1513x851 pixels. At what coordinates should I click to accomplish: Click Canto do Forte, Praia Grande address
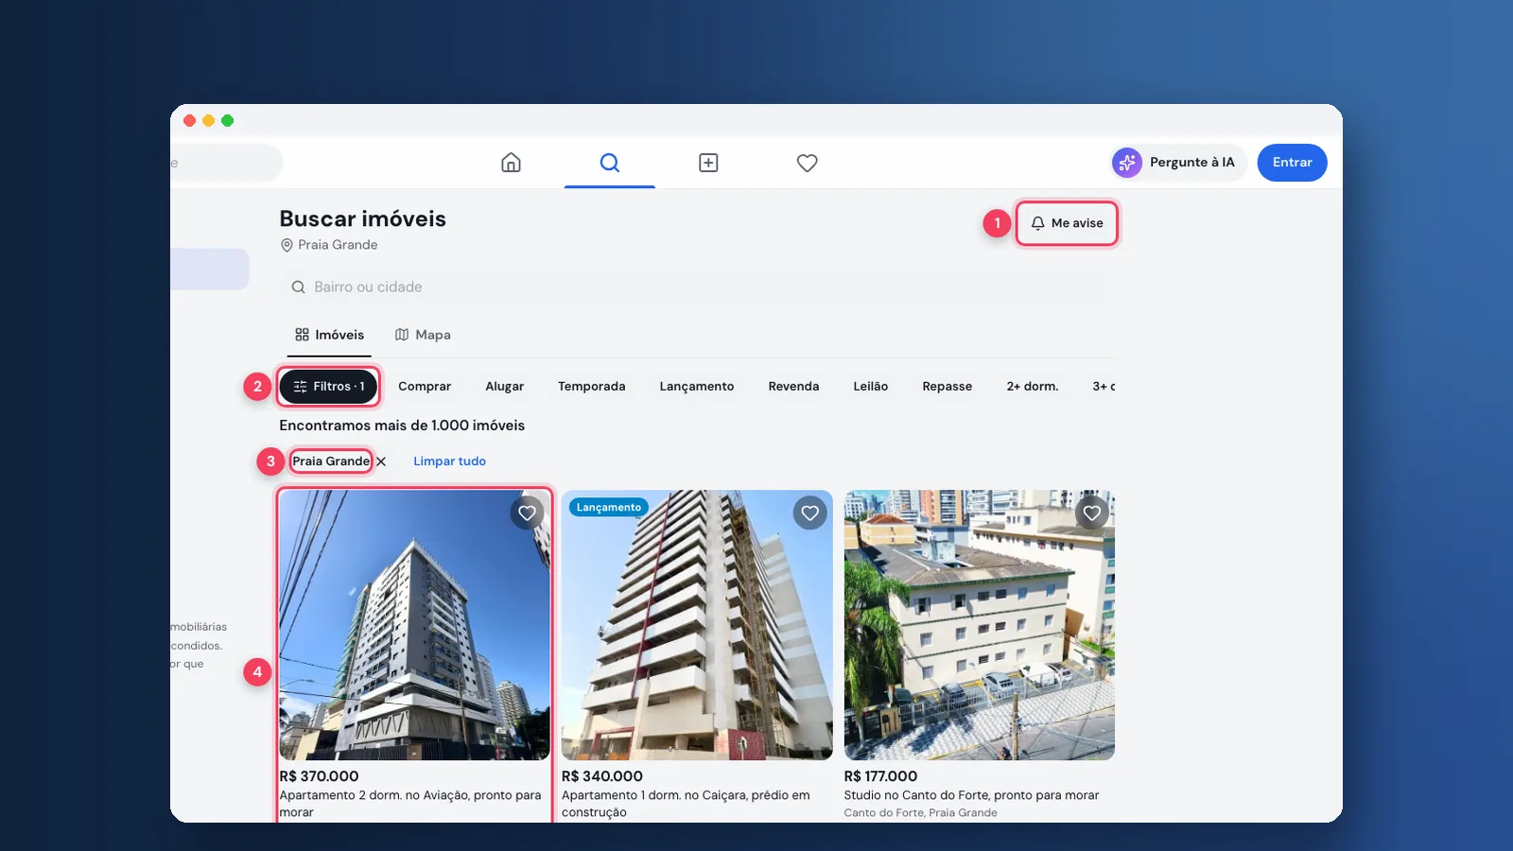(x=920, y=813)
